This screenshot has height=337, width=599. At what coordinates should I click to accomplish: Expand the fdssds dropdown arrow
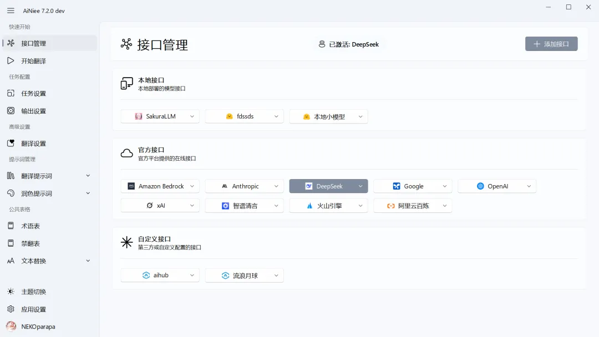(x=276, y=116)
